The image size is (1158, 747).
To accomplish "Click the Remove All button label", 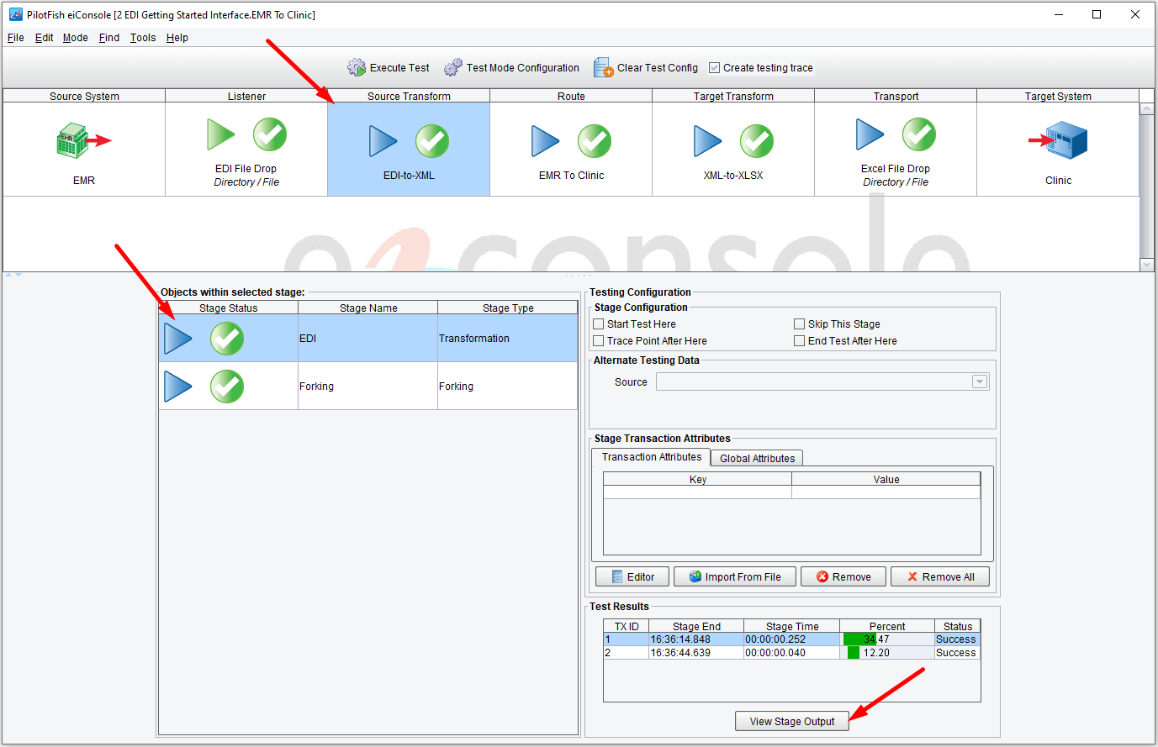I will 949,577.
